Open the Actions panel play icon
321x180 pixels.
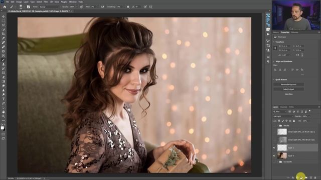(x=268, y=34)
